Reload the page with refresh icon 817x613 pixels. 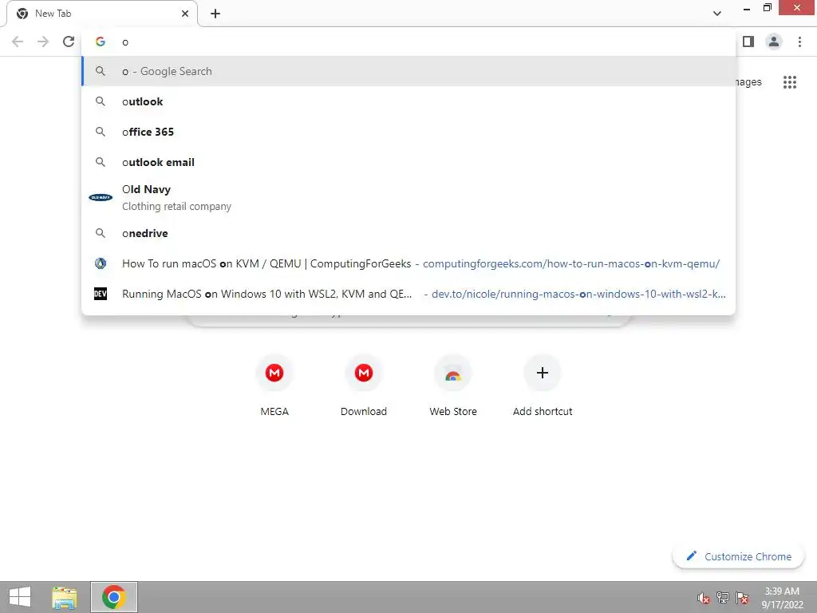tap(69, 42)
